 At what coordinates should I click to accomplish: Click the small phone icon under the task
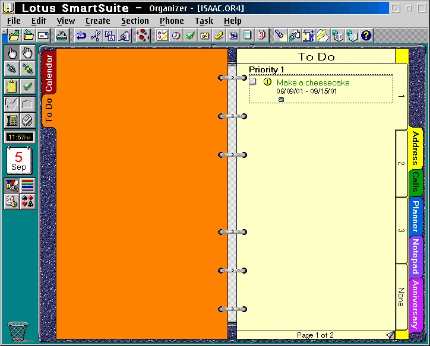(x=281, y=100)
